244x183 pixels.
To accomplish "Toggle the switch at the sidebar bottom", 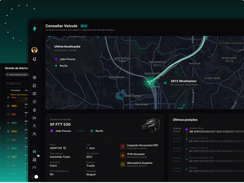I will 35,177.
